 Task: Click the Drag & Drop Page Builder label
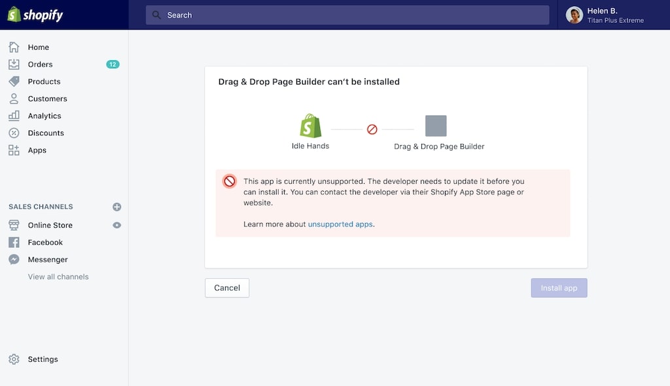coord(439,146)
